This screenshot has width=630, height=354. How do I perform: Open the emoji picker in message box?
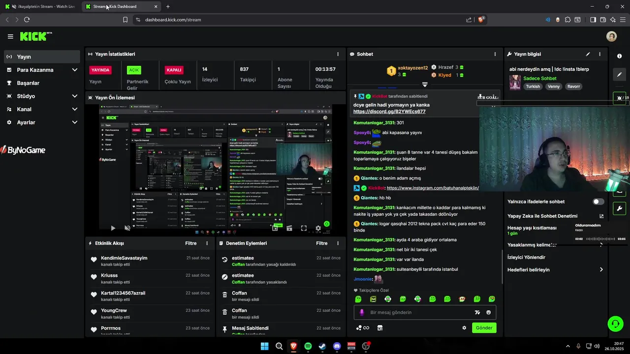click(489, 312)
